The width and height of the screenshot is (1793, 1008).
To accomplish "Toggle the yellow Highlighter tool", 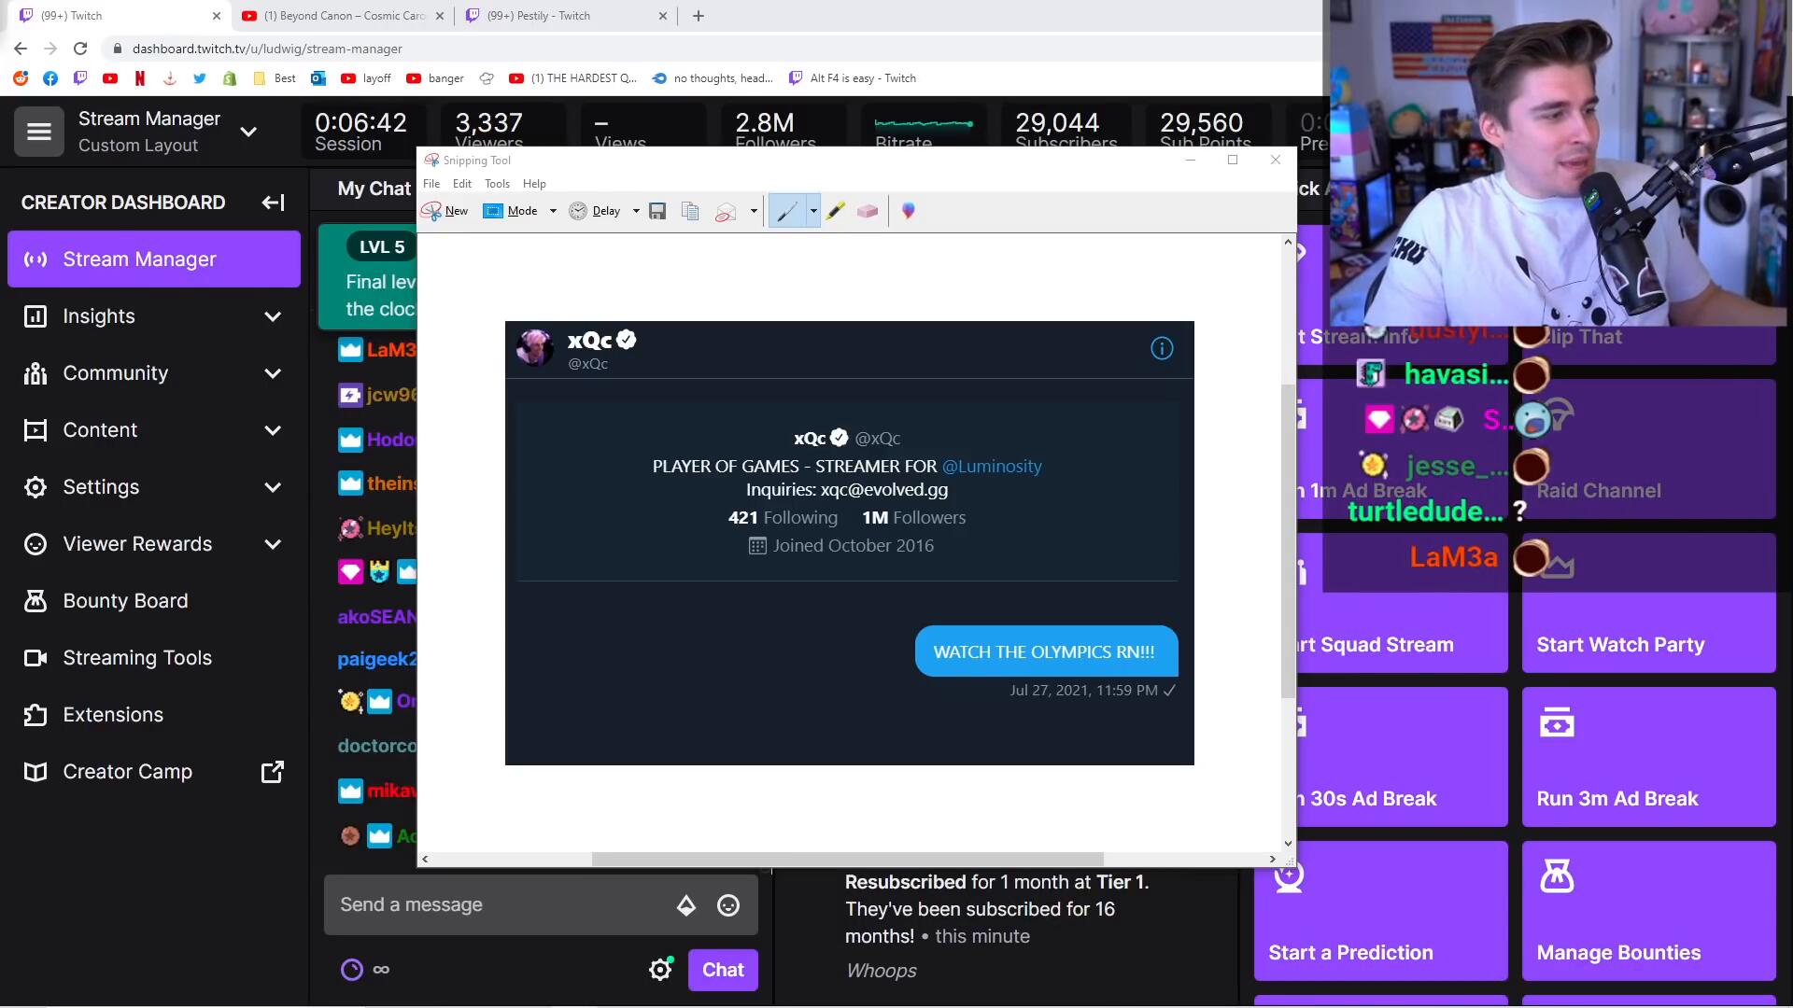I will tap(835, 211).
